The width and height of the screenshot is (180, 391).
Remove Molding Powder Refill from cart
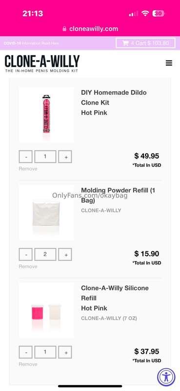[x=28, y=266]
